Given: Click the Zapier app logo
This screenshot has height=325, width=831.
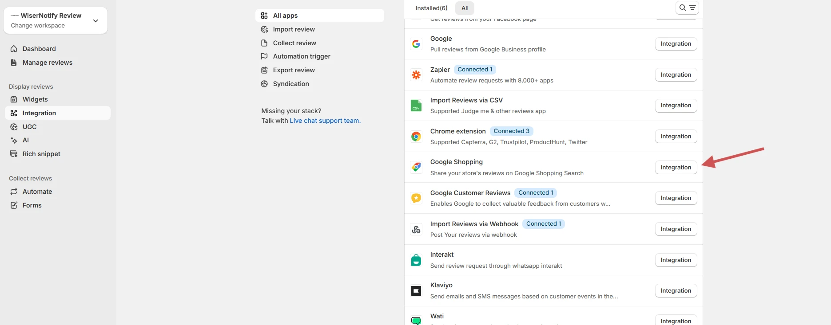Looking at the screenshot, I should [416, 75].
